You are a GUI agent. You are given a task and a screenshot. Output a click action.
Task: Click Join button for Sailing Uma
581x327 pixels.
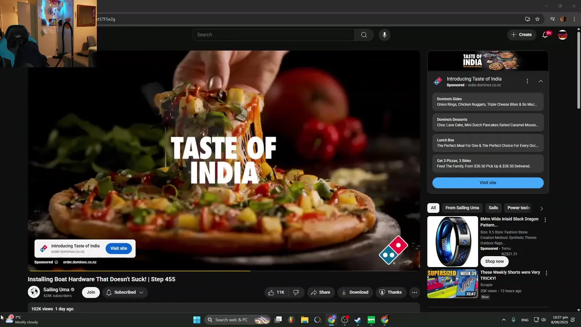[x=91, y=292]
